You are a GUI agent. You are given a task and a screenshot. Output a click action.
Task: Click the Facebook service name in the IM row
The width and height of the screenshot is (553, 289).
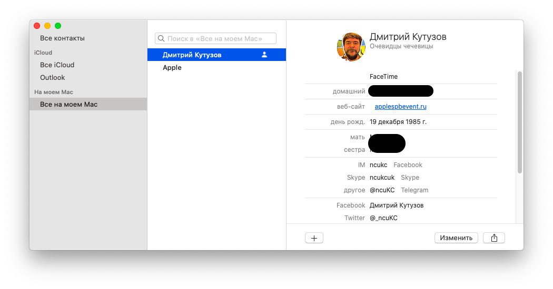coord(408,165)
